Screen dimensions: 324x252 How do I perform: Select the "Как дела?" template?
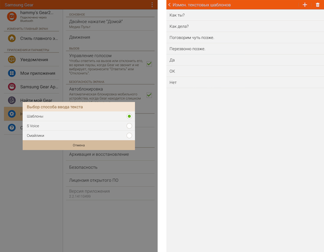[245, 26]
